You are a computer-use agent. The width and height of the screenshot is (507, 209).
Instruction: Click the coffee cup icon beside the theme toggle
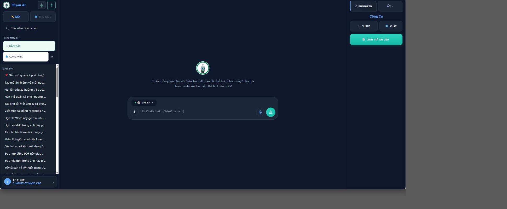(41, 5)
